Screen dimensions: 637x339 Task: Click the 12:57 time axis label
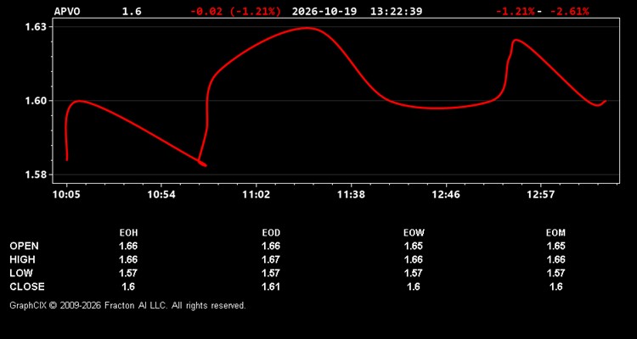[540, 195]
